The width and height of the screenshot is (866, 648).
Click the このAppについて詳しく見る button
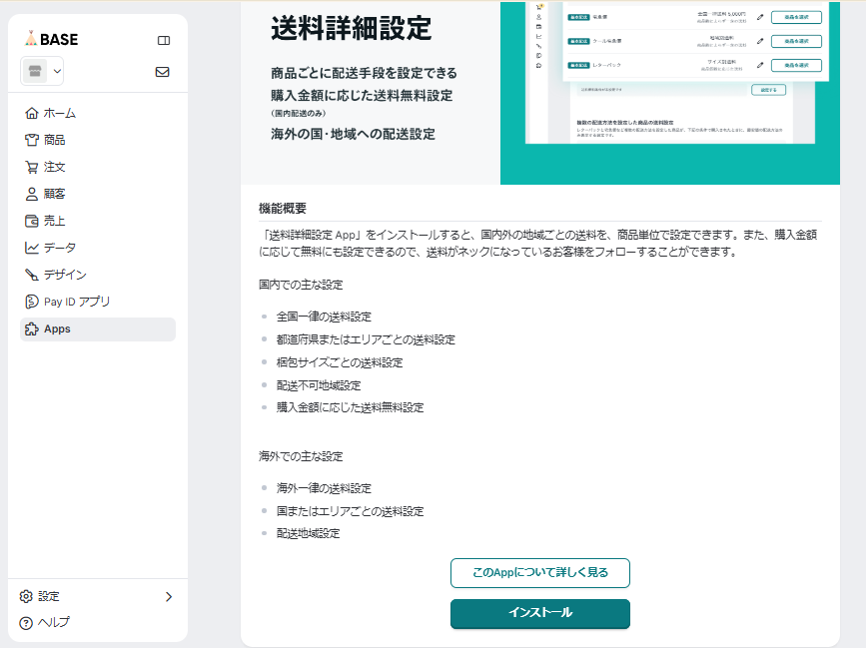tap(539, 573)
